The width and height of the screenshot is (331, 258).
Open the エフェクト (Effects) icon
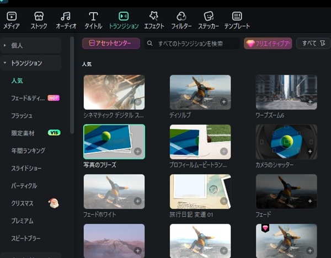click(154, 17)
